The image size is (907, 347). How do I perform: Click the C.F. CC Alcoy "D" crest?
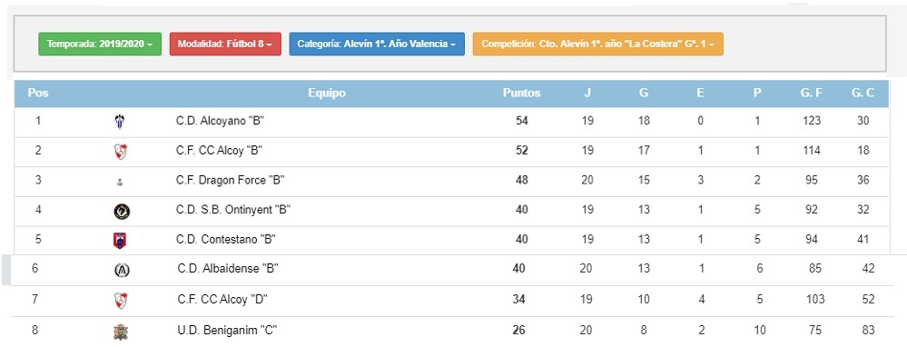pos(121,301)
